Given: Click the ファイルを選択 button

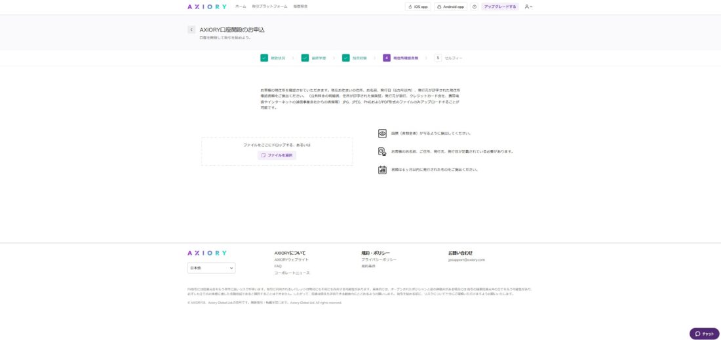Looking at the screenshot, I should click(x=277, y=155).
